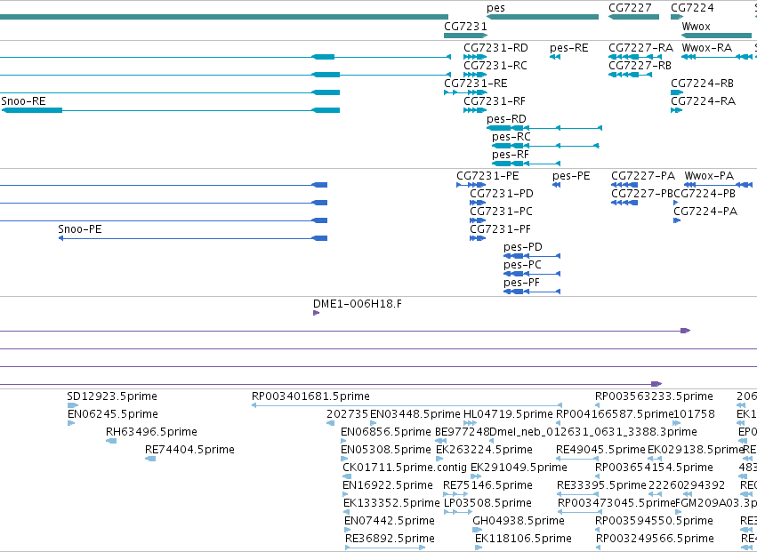Click EST label CK01711.5prime.contig
Screen dimensions: 757x552
pos(405,468)
